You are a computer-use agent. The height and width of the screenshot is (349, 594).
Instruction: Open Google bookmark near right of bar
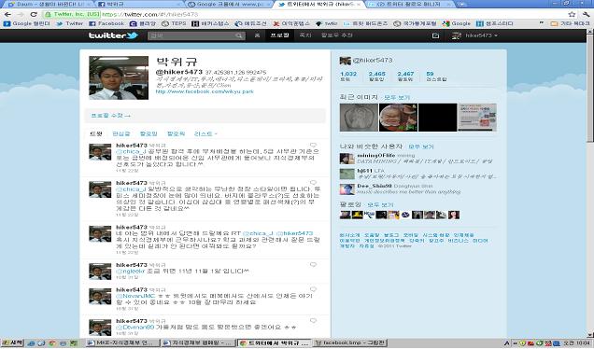[x=457, y=23]
